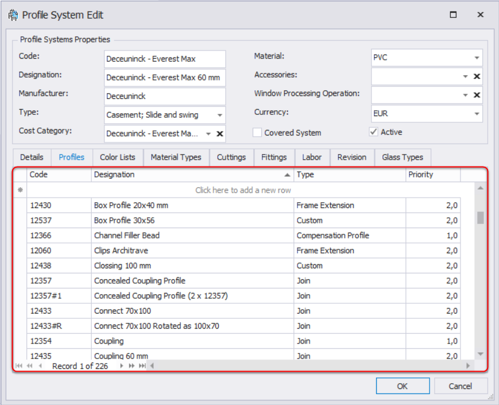Uncheck the Active checkbox
The height and width of the screenshot is (405, 499).
(x=374, y=132)
